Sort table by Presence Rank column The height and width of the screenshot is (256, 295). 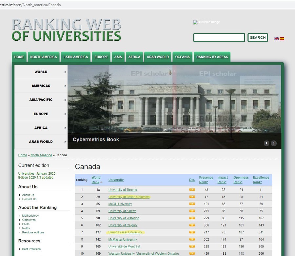tap(206, 180)
